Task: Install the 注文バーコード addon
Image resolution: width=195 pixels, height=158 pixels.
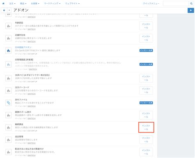Action: [146, 90]
